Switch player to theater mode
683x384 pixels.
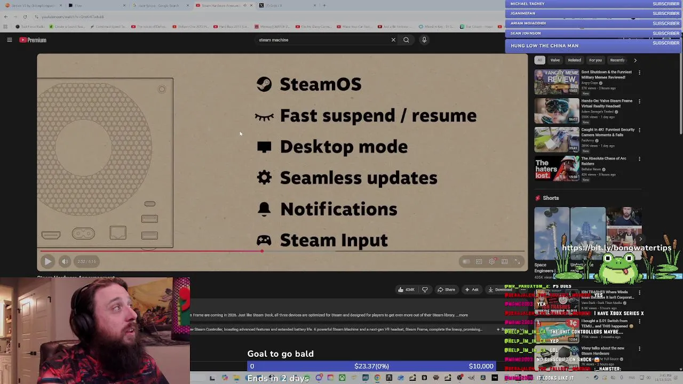click(x=504, y=261)
